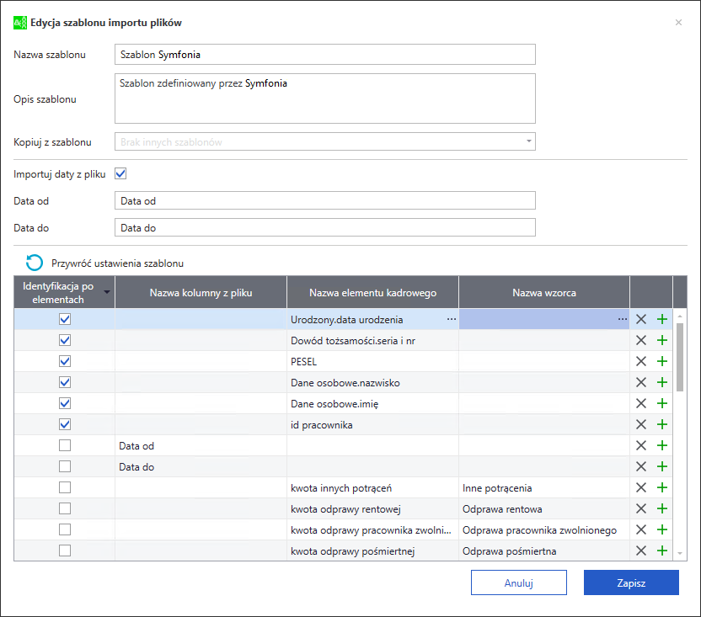Select the Odprawa rentowa pattern cell

pyautogui.click(x=544, y=508)
